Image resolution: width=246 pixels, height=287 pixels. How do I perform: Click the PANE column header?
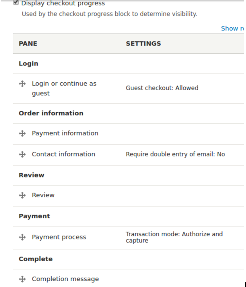pos(28,44)
